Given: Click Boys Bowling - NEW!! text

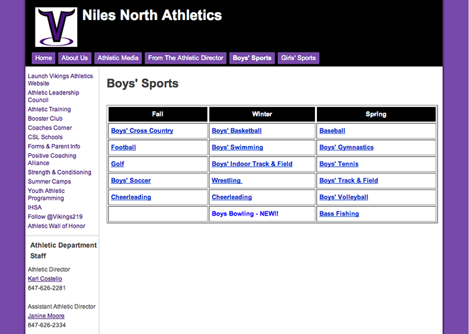Looking at the screenshot, I should click(x=245, y=214).
